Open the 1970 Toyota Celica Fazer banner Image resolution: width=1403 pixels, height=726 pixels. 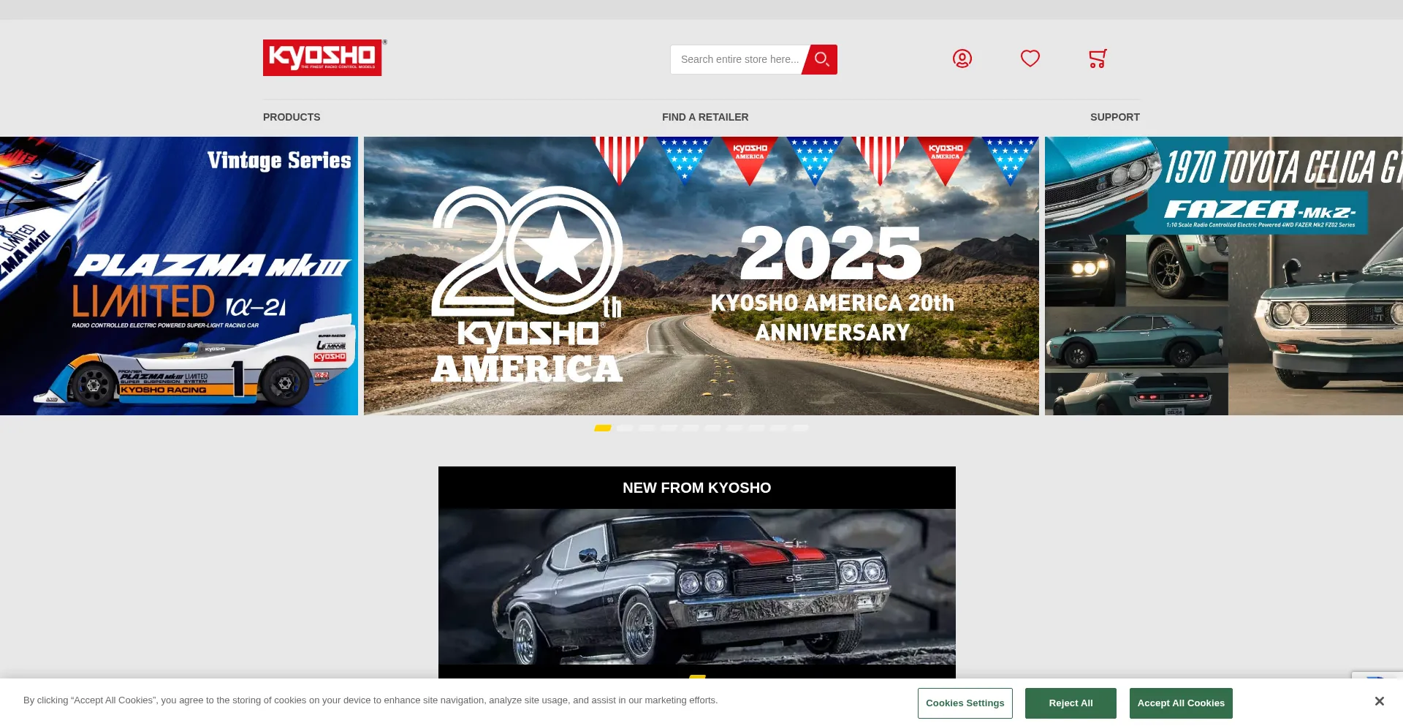(x=1223, y=276)
